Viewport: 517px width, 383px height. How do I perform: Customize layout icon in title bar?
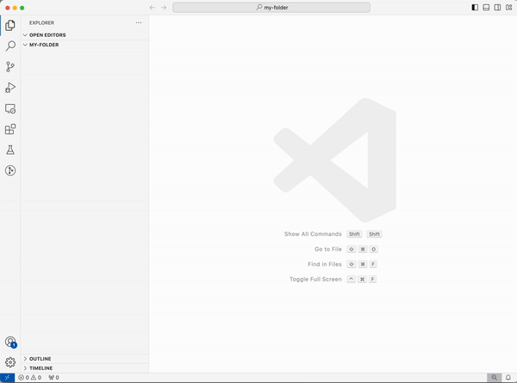click(508, 8)
